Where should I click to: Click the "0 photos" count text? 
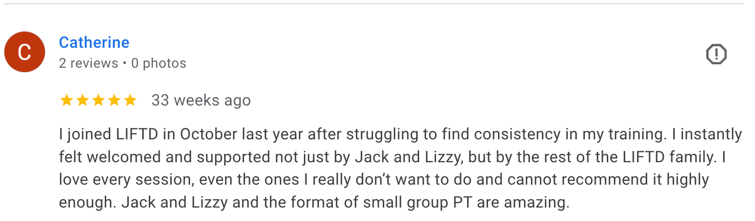coord(159,63)
